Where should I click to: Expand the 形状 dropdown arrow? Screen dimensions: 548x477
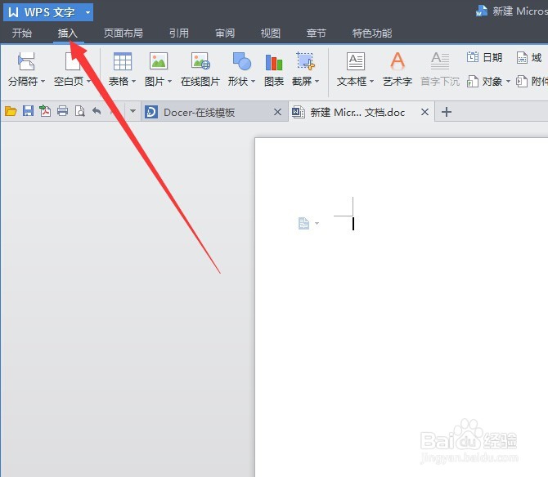click(x=253, y=82)
